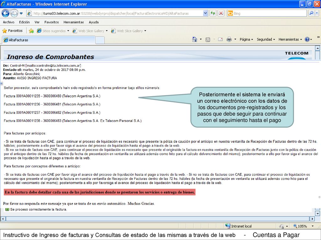The width and height of the screenshot is (321, 240).
Task: Click the address bar URL field
Action: point(115,13)
